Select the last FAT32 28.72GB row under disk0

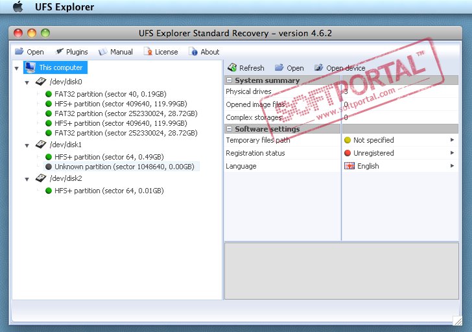(126, 133)
